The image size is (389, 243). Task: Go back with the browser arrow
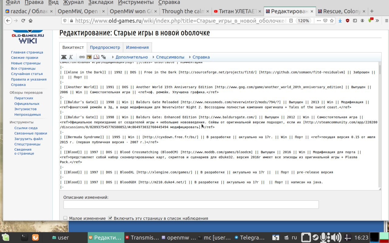[8, 21]
